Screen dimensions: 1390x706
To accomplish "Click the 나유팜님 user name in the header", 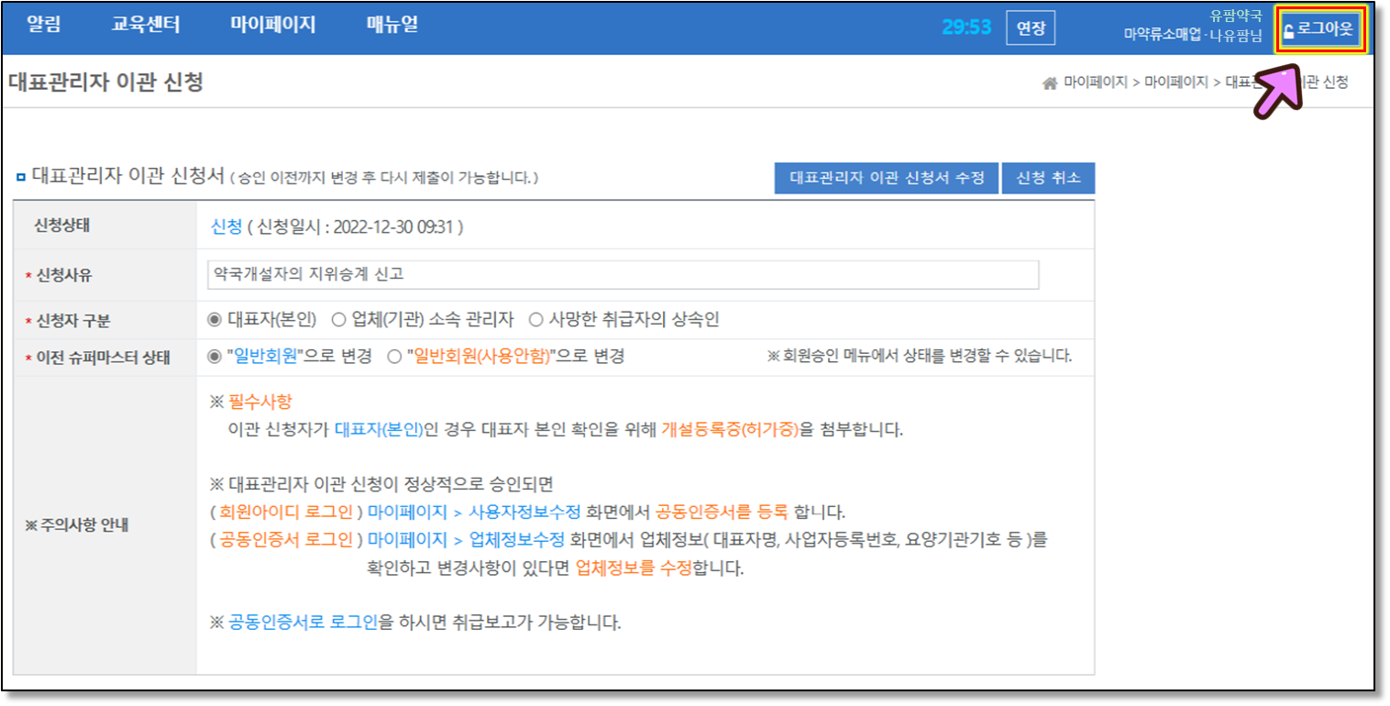I will click(1235, 36).
